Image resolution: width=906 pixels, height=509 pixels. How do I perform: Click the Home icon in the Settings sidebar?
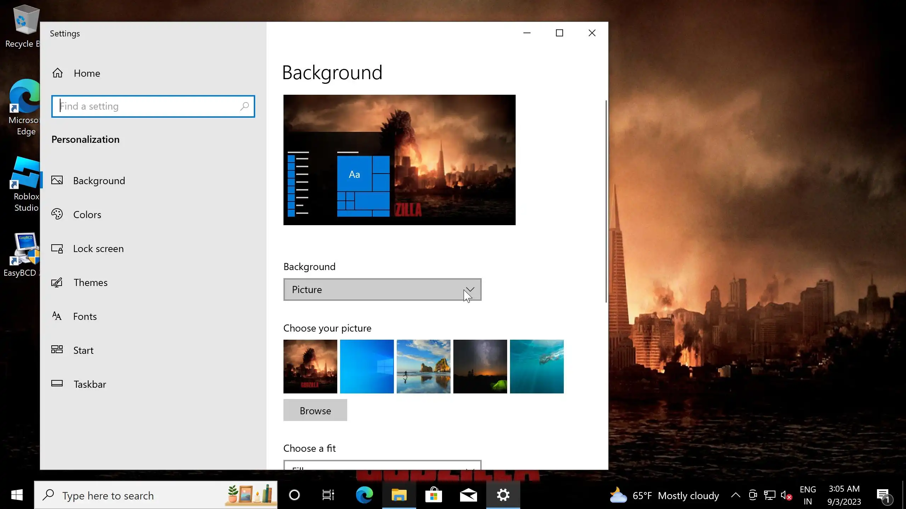58,73
